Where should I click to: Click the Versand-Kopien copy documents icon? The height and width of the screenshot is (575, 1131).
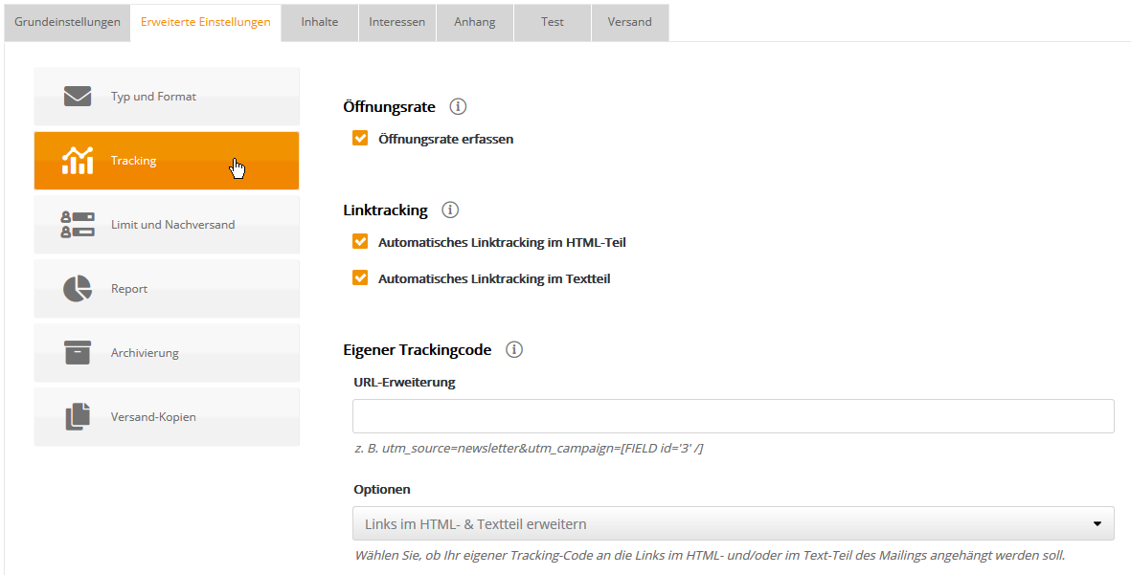[78, 416]
